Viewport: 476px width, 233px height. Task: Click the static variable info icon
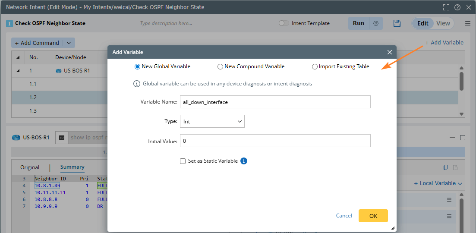click(244, 161)
